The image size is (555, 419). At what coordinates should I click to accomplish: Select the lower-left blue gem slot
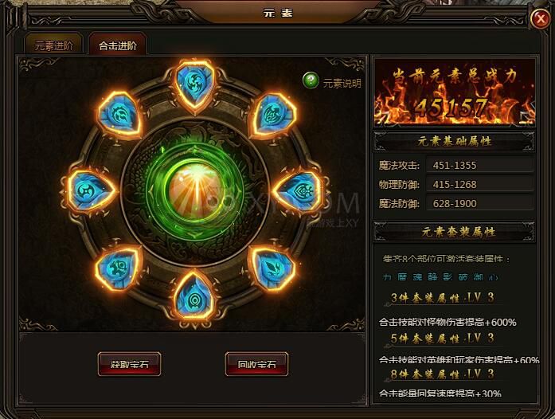[118, 268]
